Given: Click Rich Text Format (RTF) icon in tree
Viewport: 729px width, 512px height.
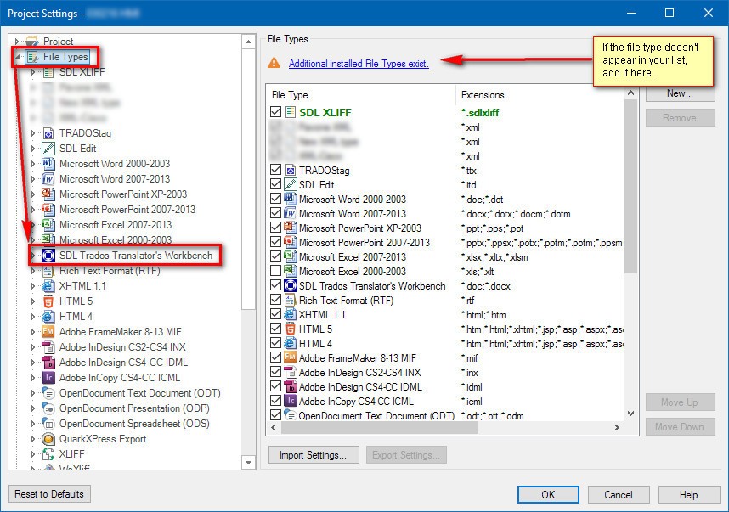Looking at the screenshot, I should [x=48, y=271].
